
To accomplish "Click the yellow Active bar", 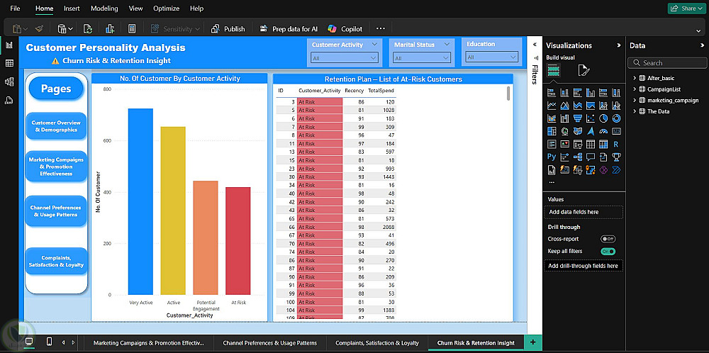I will tap(173, 211).
